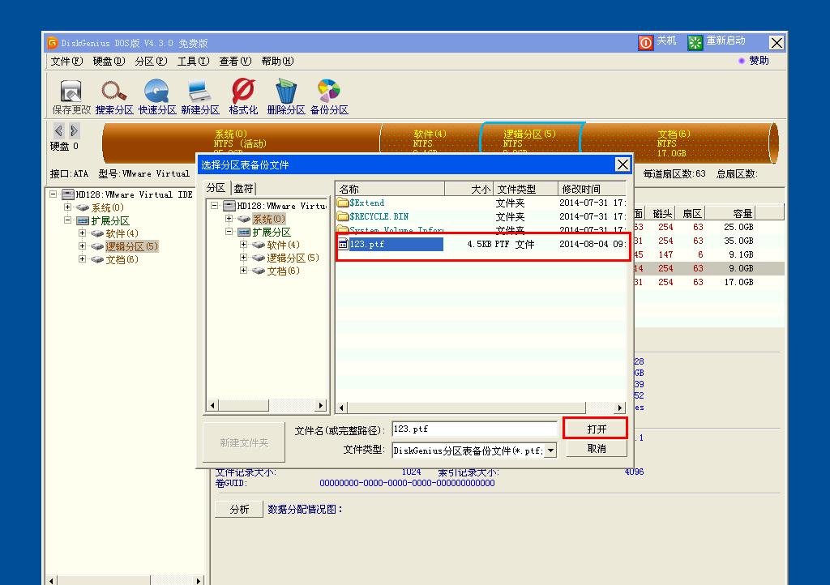Select the 17.0GB capacity row
Screen dimensions: 830x585
point(709,282)
